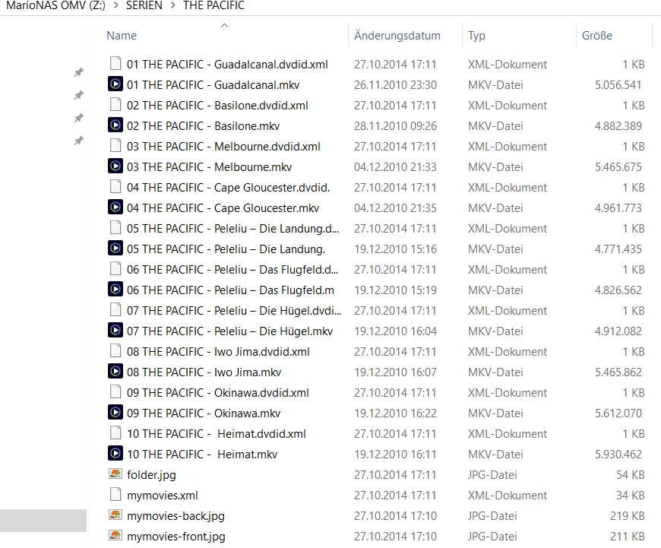Select file name mymovies-back.jpg
Screen dimensions: 661x548
click(176, 516)
